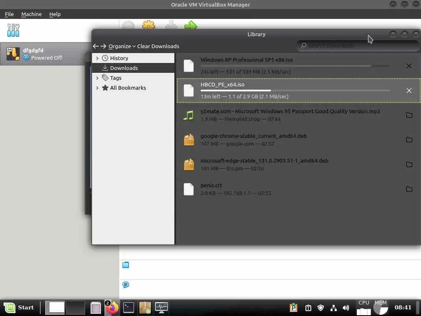
Task: Expand the Tags tree node
Action: coord(97,78)
